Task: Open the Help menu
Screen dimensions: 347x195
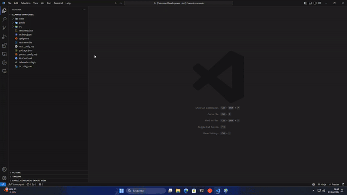Action: (68, 3)
